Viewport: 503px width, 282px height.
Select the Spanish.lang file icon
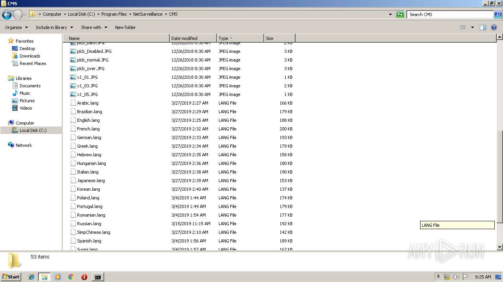tap(73, 241)
